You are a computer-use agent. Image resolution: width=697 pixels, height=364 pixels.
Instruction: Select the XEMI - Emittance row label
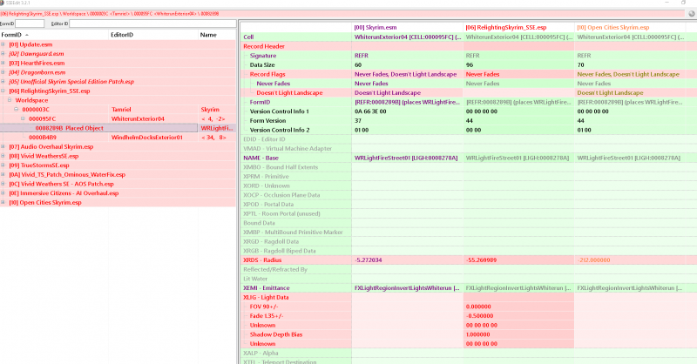click(266, 288)
